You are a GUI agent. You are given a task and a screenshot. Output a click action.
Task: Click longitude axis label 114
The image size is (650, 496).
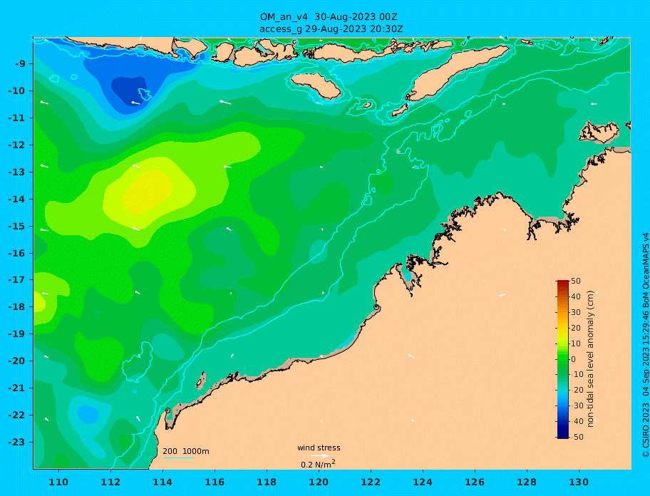(162, 482)
